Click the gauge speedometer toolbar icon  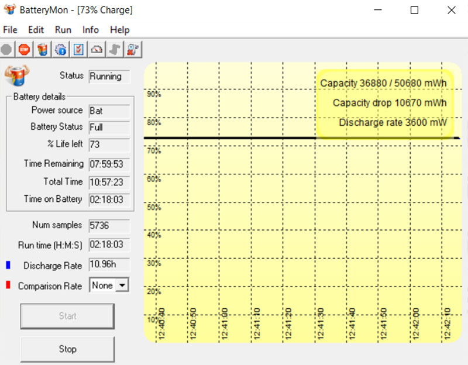click(97, 49)
